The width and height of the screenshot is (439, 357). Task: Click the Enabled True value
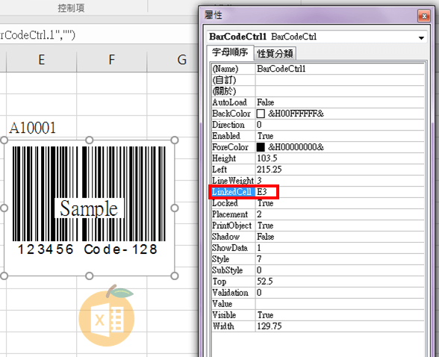pos(340,136)
